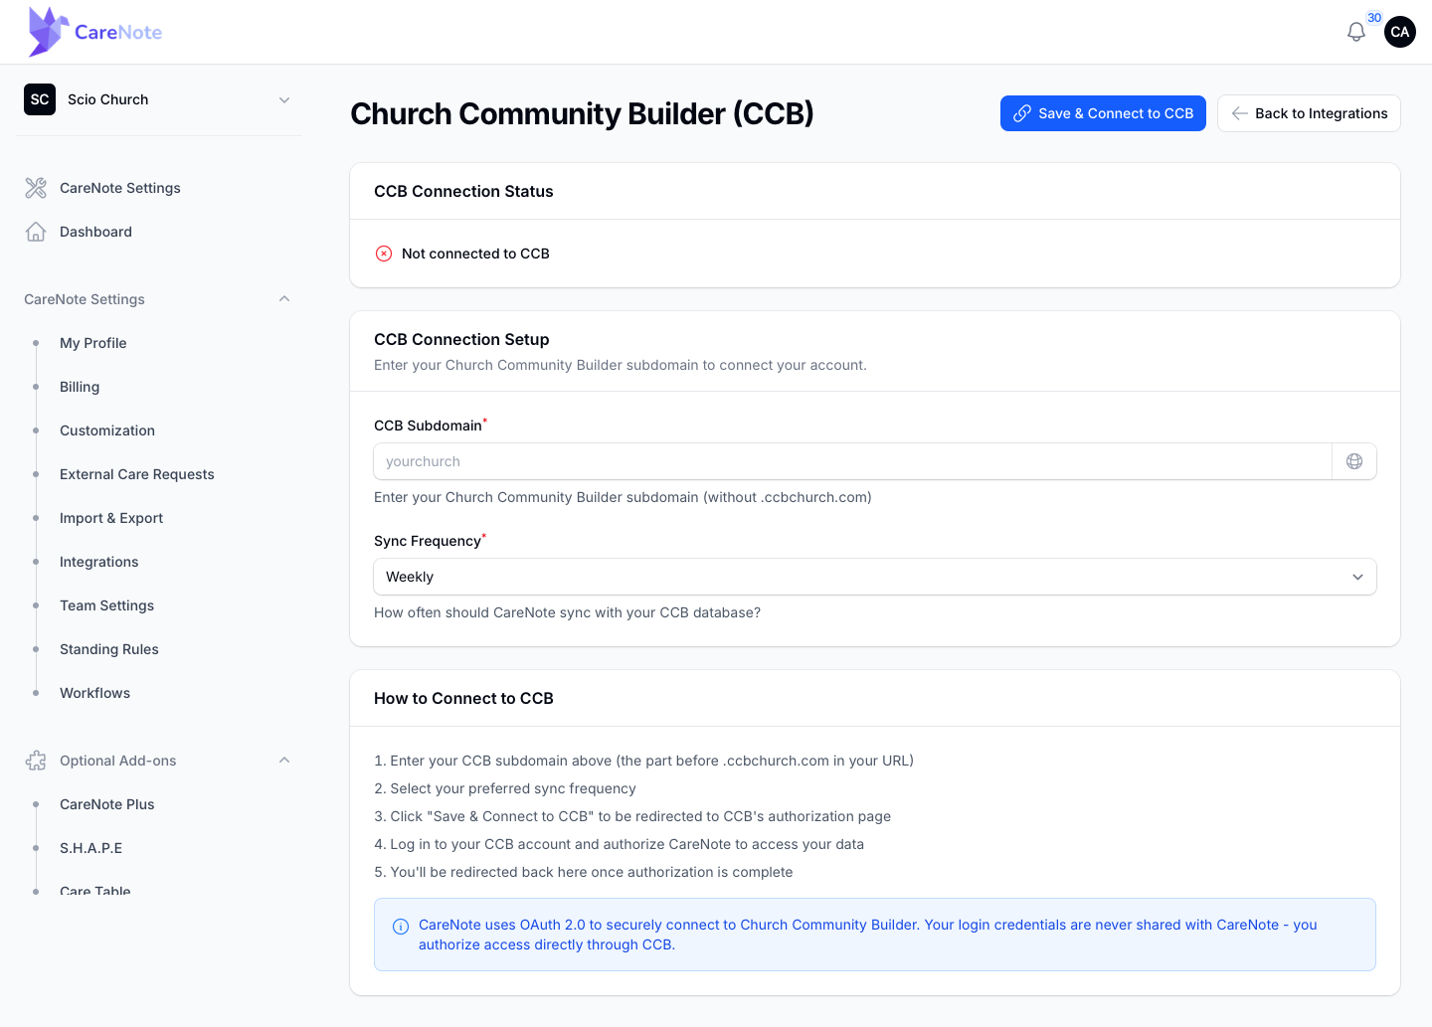Click the Church Community Builder (CCB) heading
Image resolution: width=1432 pixels, height=1027 pixels.
pos(582,113)
